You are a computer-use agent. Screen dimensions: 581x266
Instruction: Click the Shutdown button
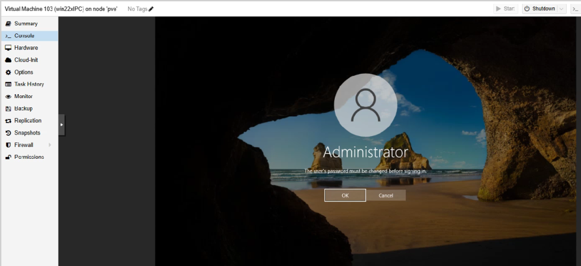click(540, 9)
